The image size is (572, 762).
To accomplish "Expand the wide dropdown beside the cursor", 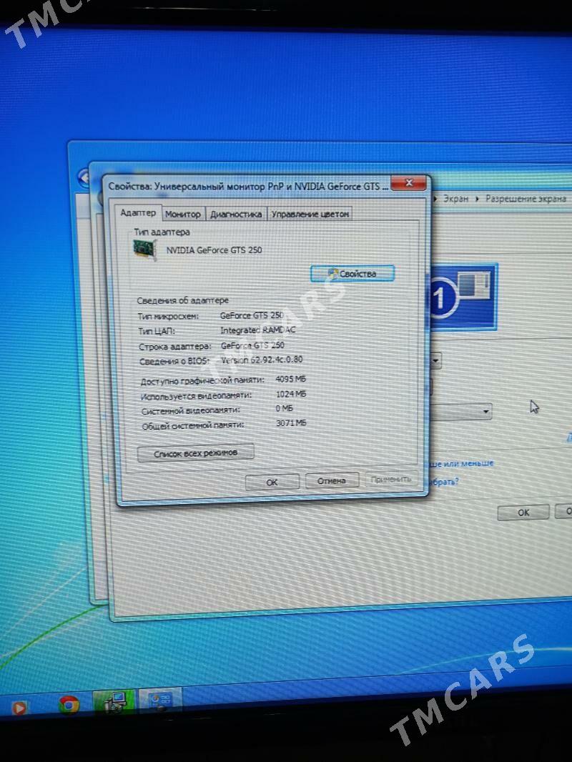I will 460,412.
